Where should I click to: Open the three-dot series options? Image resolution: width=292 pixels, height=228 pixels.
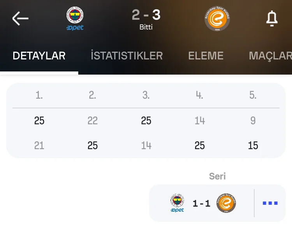point(270,203)
